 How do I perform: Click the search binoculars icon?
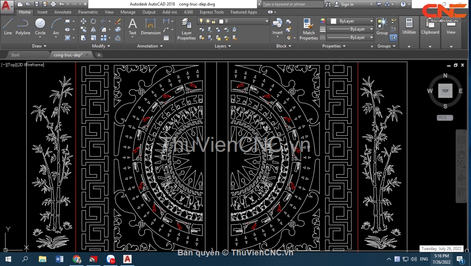point(328,4)
